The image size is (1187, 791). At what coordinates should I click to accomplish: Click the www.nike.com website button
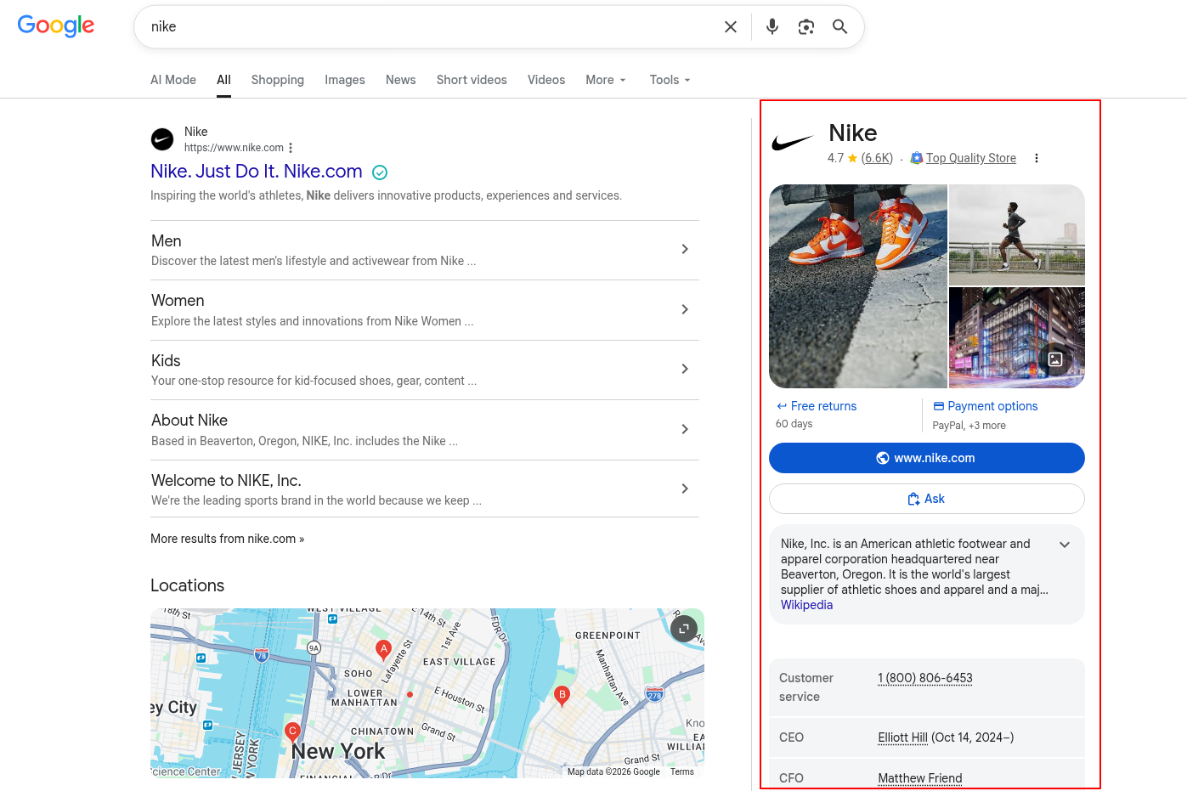[927, 458]
